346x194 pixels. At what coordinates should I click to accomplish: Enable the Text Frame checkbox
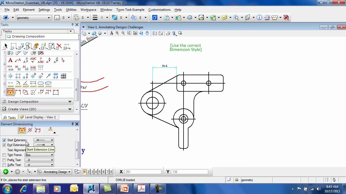pyautogui.click(x=4, y=155)
